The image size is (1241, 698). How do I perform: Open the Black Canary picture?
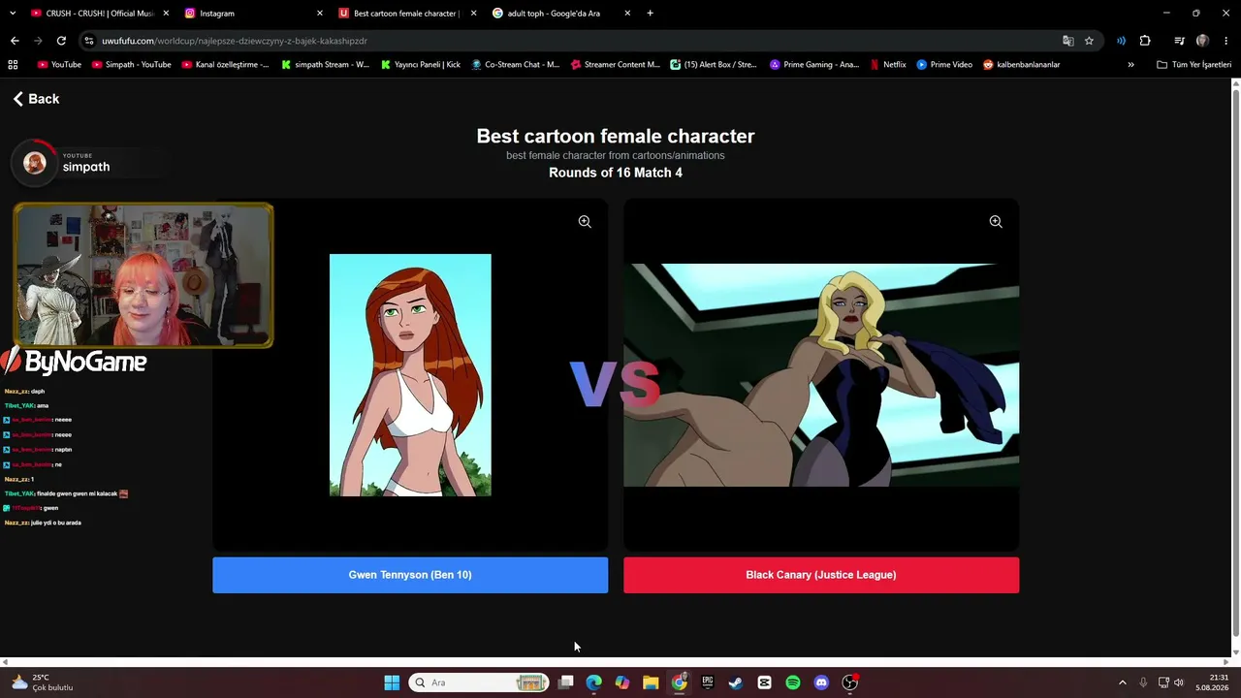(821, 375)
